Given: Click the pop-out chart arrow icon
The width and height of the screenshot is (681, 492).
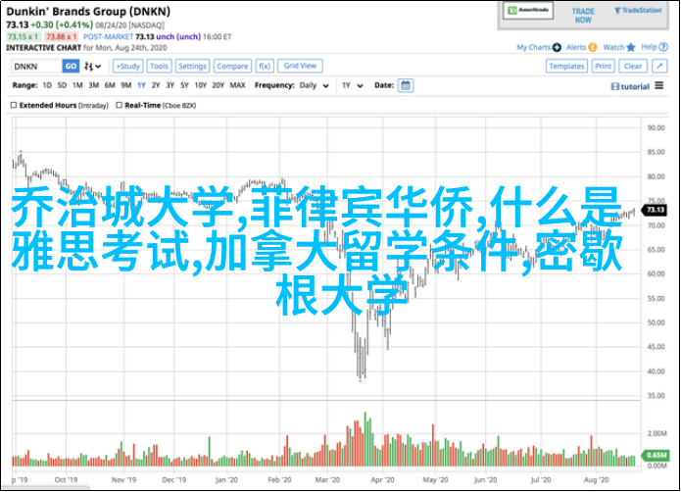Looking at the screenshot, I should (x=659, y=67).
